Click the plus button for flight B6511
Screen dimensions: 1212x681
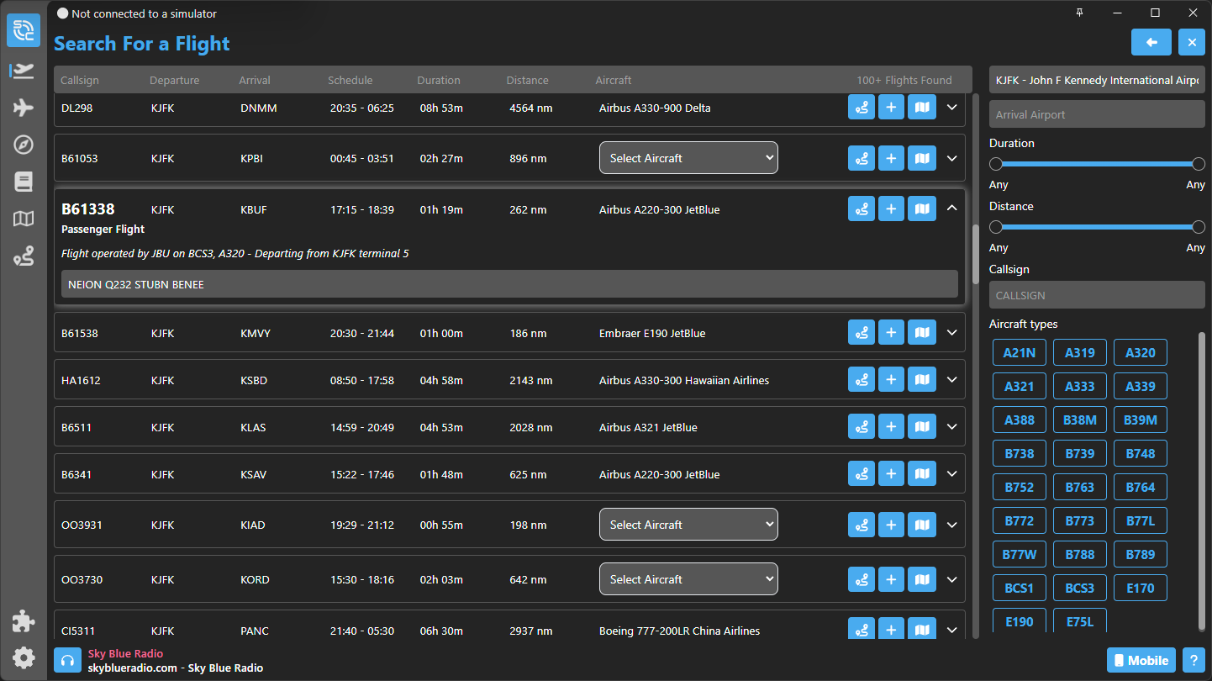[892, 427]
